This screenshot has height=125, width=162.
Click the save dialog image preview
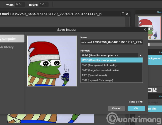(52, 61)
